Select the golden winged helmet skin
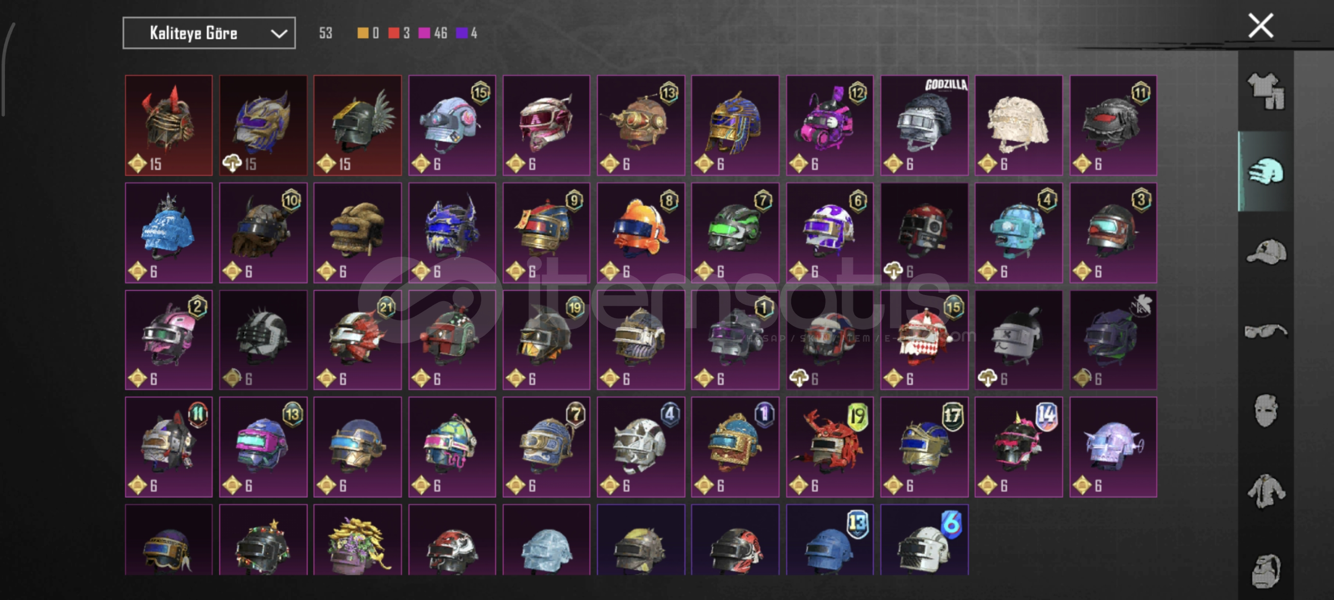Screen dimensions: 1334x600 [357, 126]
